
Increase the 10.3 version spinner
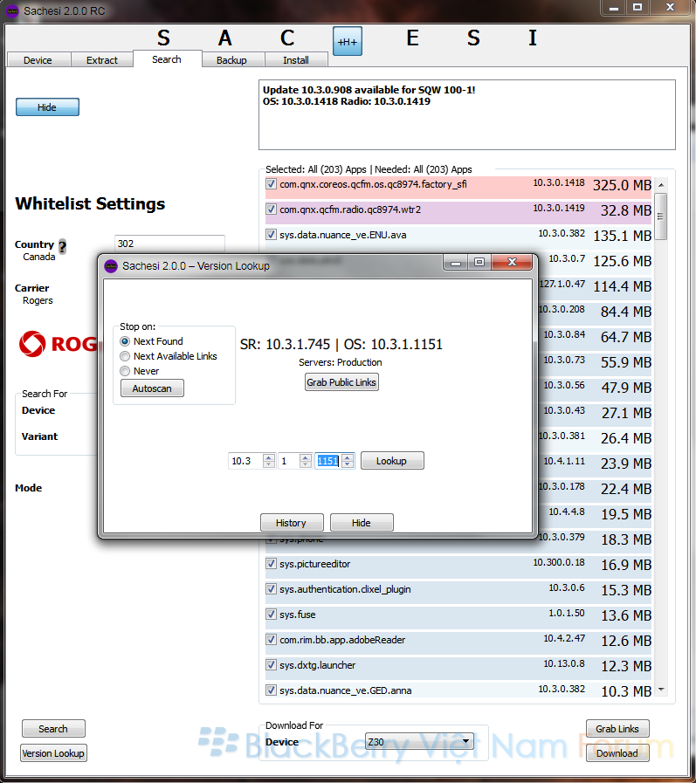click(269, 457)
